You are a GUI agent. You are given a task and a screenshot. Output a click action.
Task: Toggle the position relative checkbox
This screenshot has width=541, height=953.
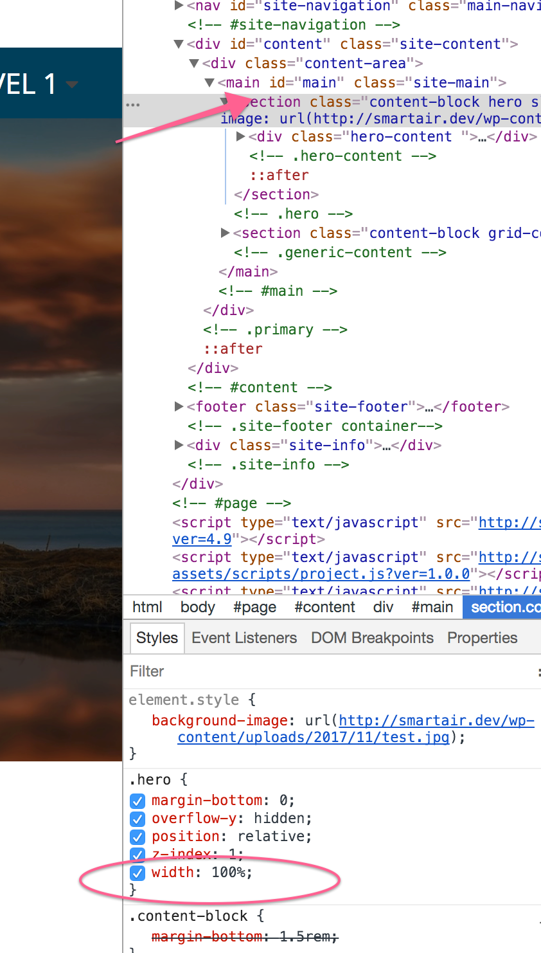pos(137,837)
